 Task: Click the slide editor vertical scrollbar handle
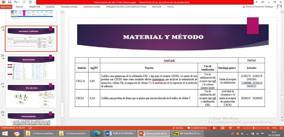[x=282, y=97]
